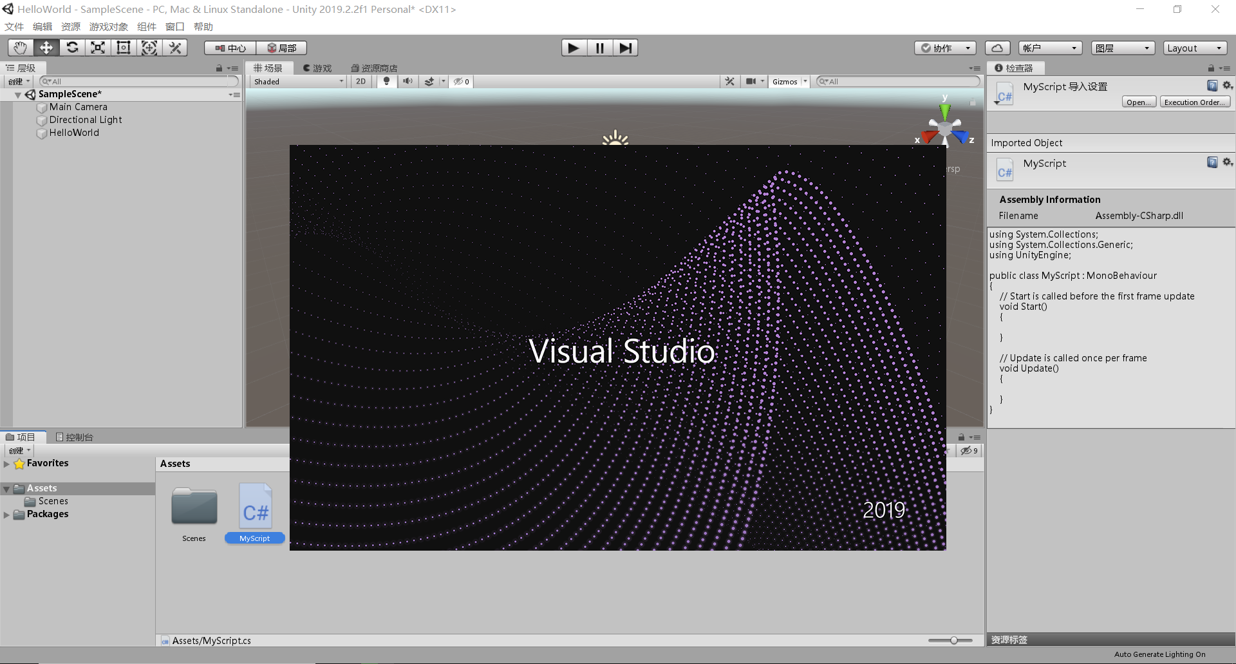Open the File menu
Image resolution: width=1236 pixels, height=664 pixels.
pos(14,27)
